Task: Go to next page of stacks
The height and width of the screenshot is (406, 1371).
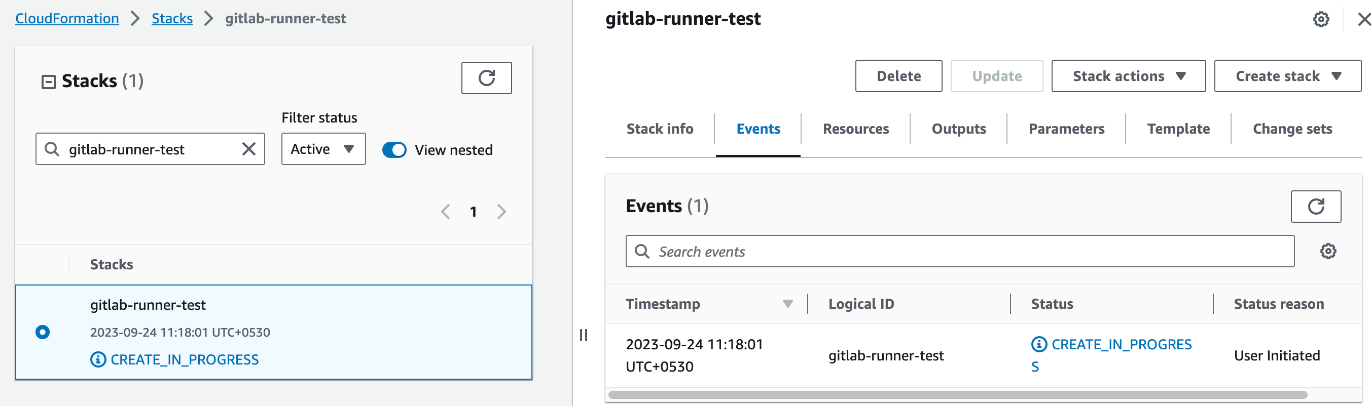Action: (x=501, y=212)
